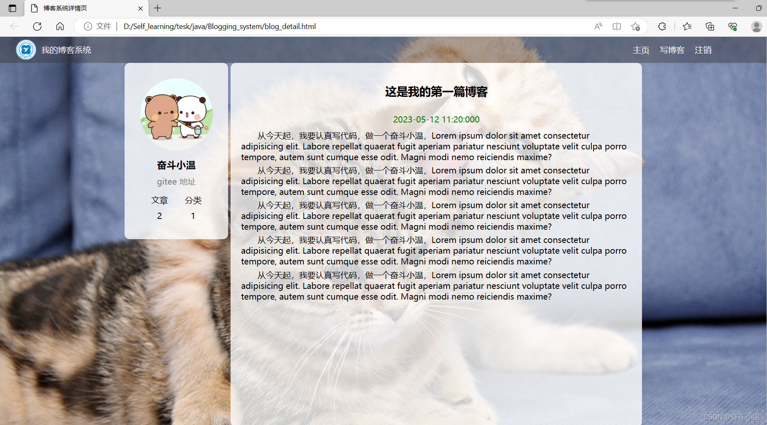Viewport: 767px width, 425px height.
Task: Select the 博客系统详情页 browser tab
Action: tap(86, 8)
